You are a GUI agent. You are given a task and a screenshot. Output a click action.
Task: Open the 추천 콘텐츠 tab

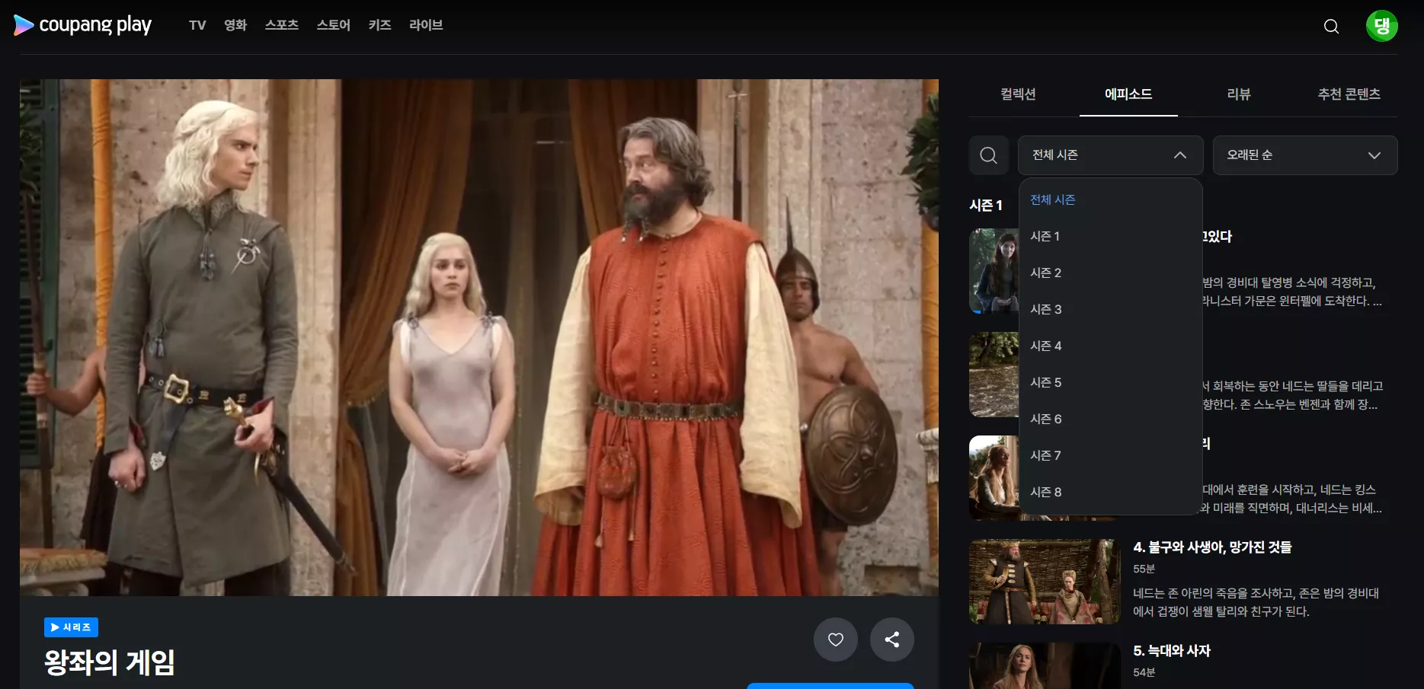point(1349,94)
